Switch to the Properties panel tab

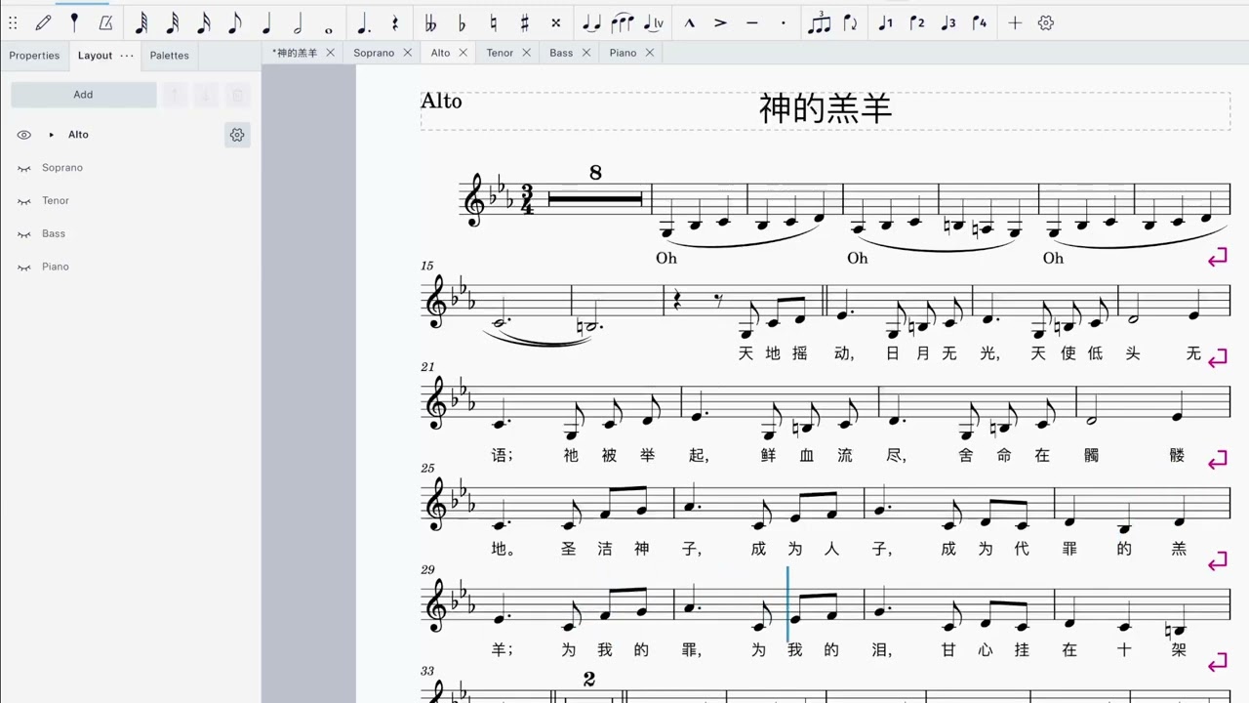(x=34, y=56)
